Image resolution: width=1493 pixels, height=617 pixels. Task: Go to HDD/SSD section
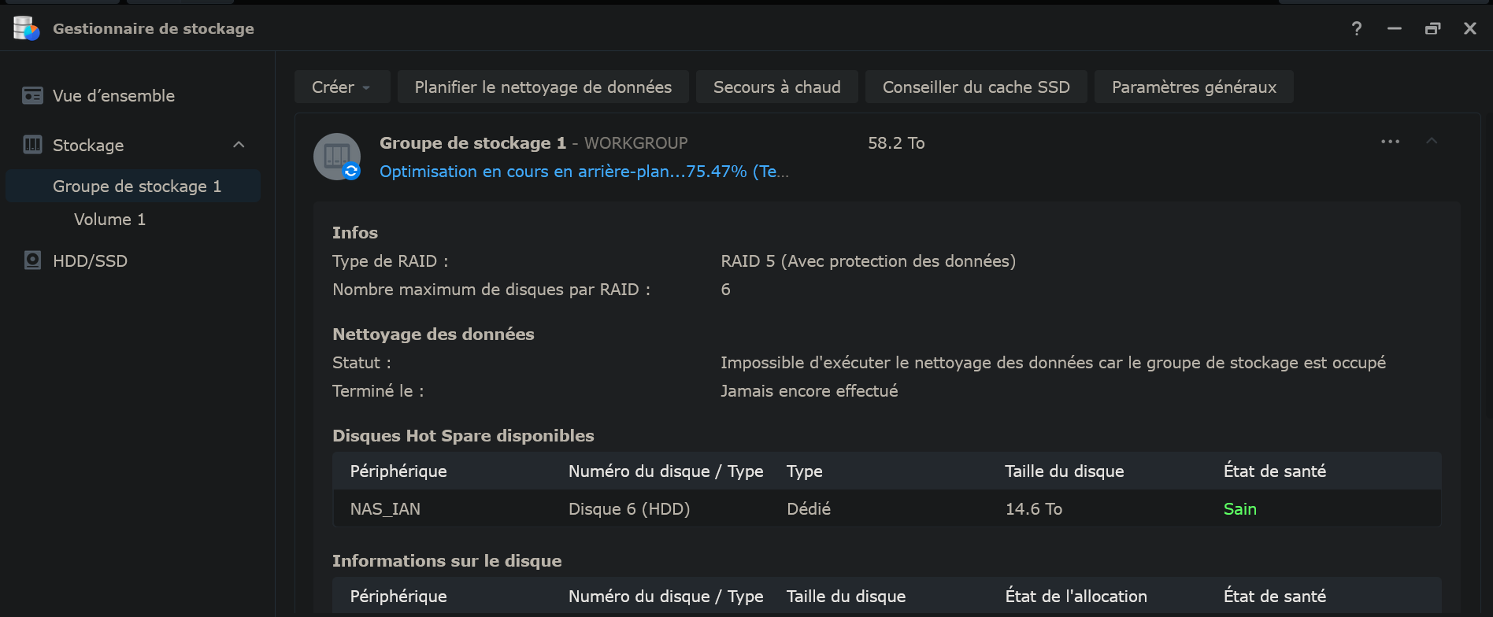coord(90,260)
